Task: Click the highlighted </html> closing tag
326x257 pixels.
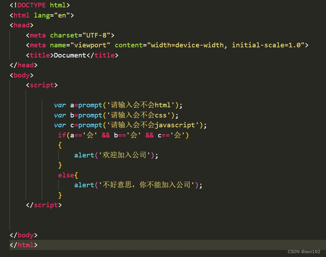Action: pos(23,245)
